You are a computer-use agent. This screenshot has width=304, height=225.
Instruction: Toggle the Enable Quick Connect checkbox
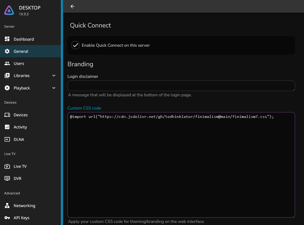(75, 45)
